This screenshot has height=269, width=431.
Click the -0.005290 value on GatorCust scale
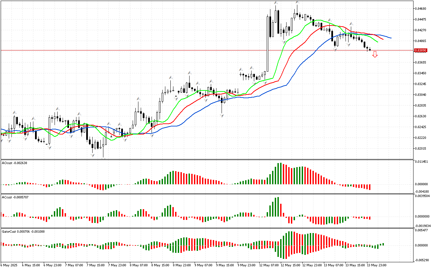tap(422, 260)
